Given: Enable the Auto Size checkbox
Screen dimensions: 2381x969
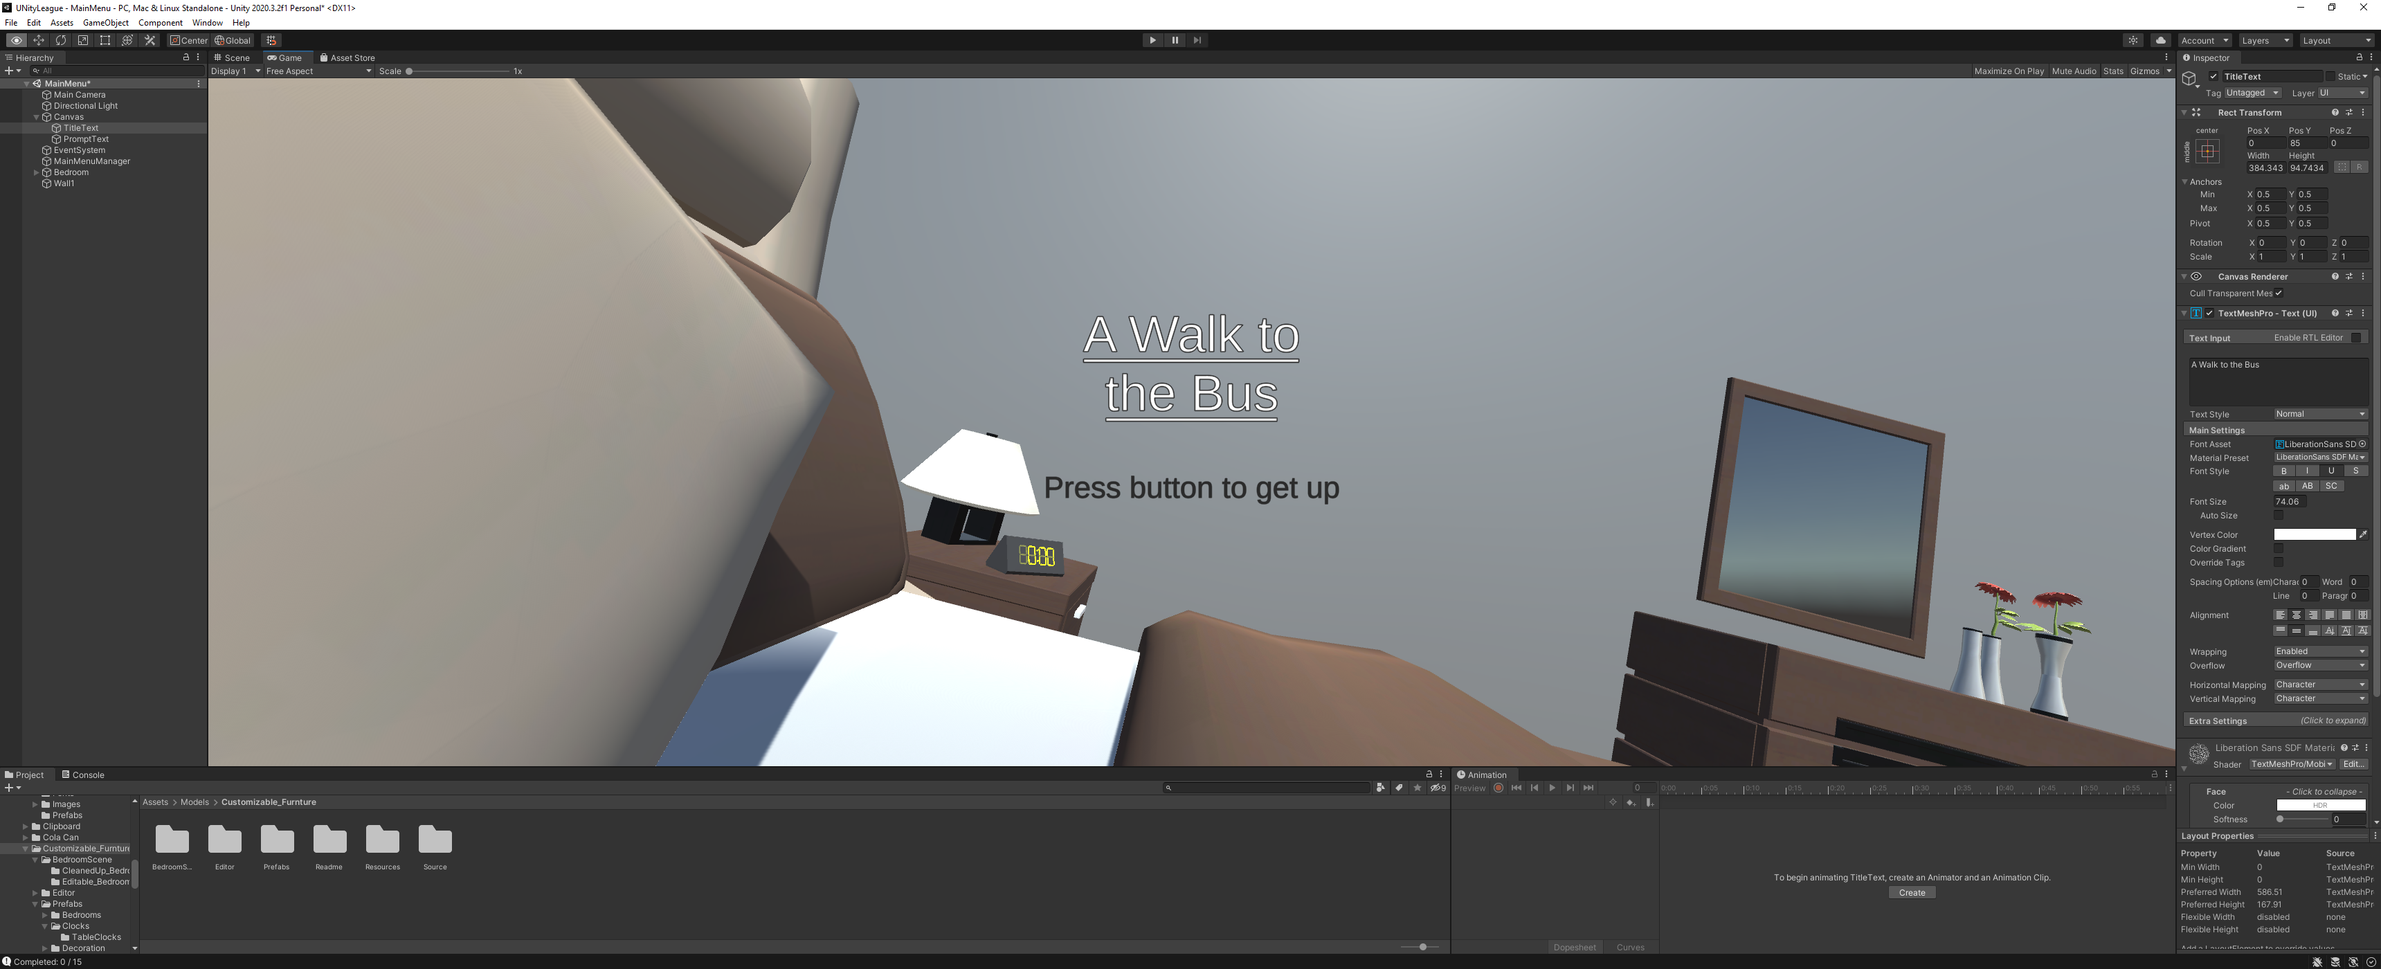Looking at the screenshot, I should (2279, 516).
